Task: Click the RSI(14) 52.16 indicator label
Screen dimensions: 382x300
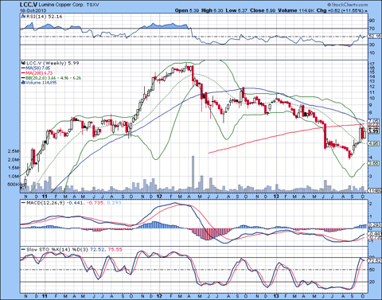Action: [x=44, y=17]
